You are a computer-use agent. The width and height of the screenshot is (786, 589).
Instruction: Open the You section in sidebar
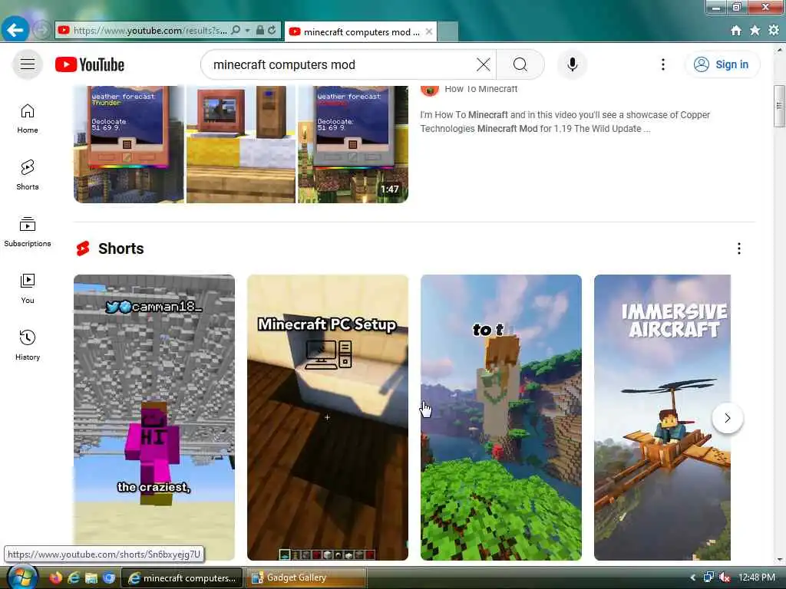click(28, 288)
